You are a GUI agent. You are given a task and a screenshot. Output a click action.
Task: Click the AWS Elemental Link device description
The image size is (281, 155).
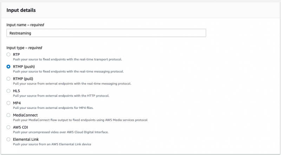pos(52,144)
